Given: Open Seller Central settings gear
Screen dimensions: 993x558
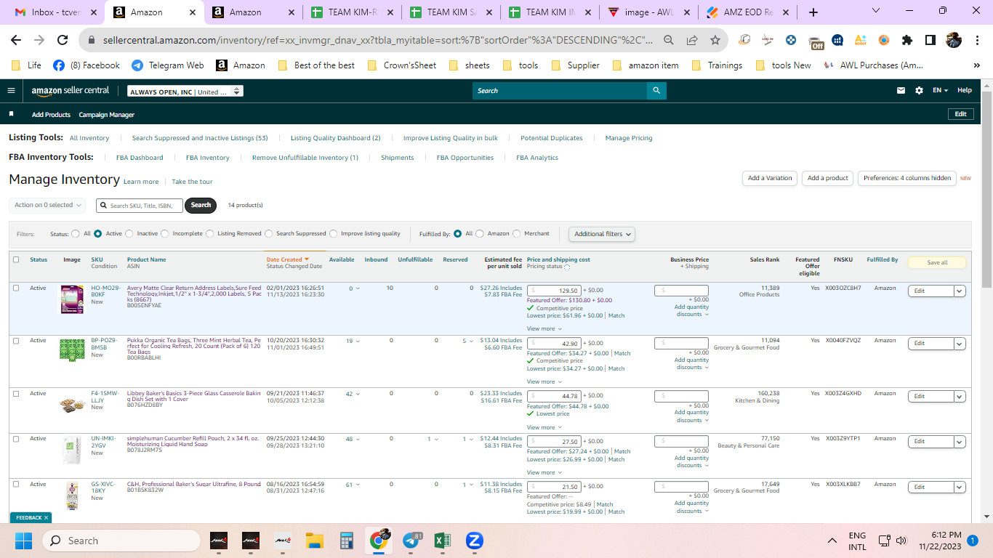Looking at the screenshot, I should pos(919,91).
